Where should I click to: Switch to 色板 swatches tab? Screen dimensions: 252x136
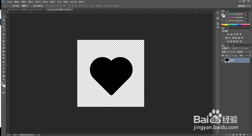click(x=228, y=11)
